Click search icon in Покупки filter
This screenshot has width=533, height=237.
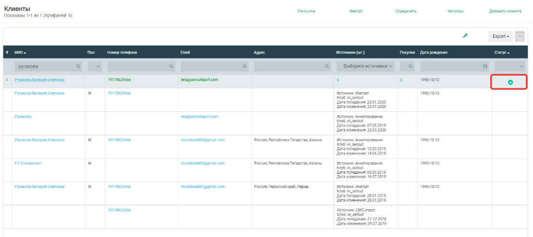pyautogui.click(x=411, y=66)
